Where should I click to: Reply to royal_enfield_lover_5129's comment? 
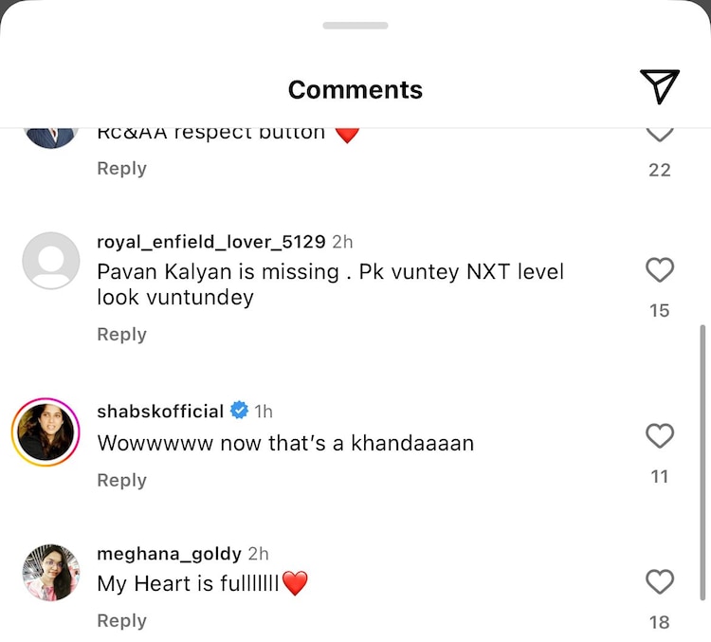click(121, 335)
